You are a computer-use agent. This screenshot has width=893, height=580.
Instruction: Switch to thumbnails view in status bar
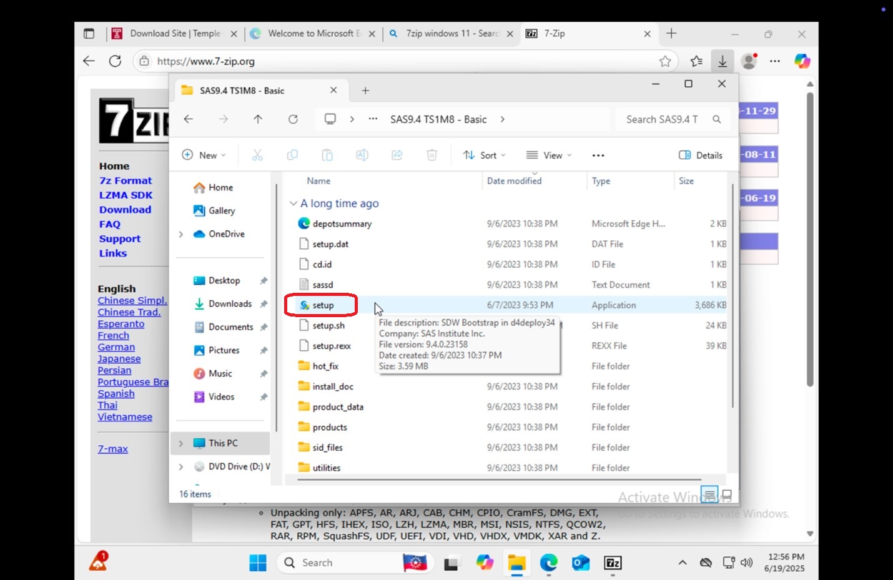point(726,494)
